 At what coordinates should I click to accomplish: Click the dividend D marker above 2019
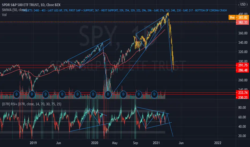[32, 94]
